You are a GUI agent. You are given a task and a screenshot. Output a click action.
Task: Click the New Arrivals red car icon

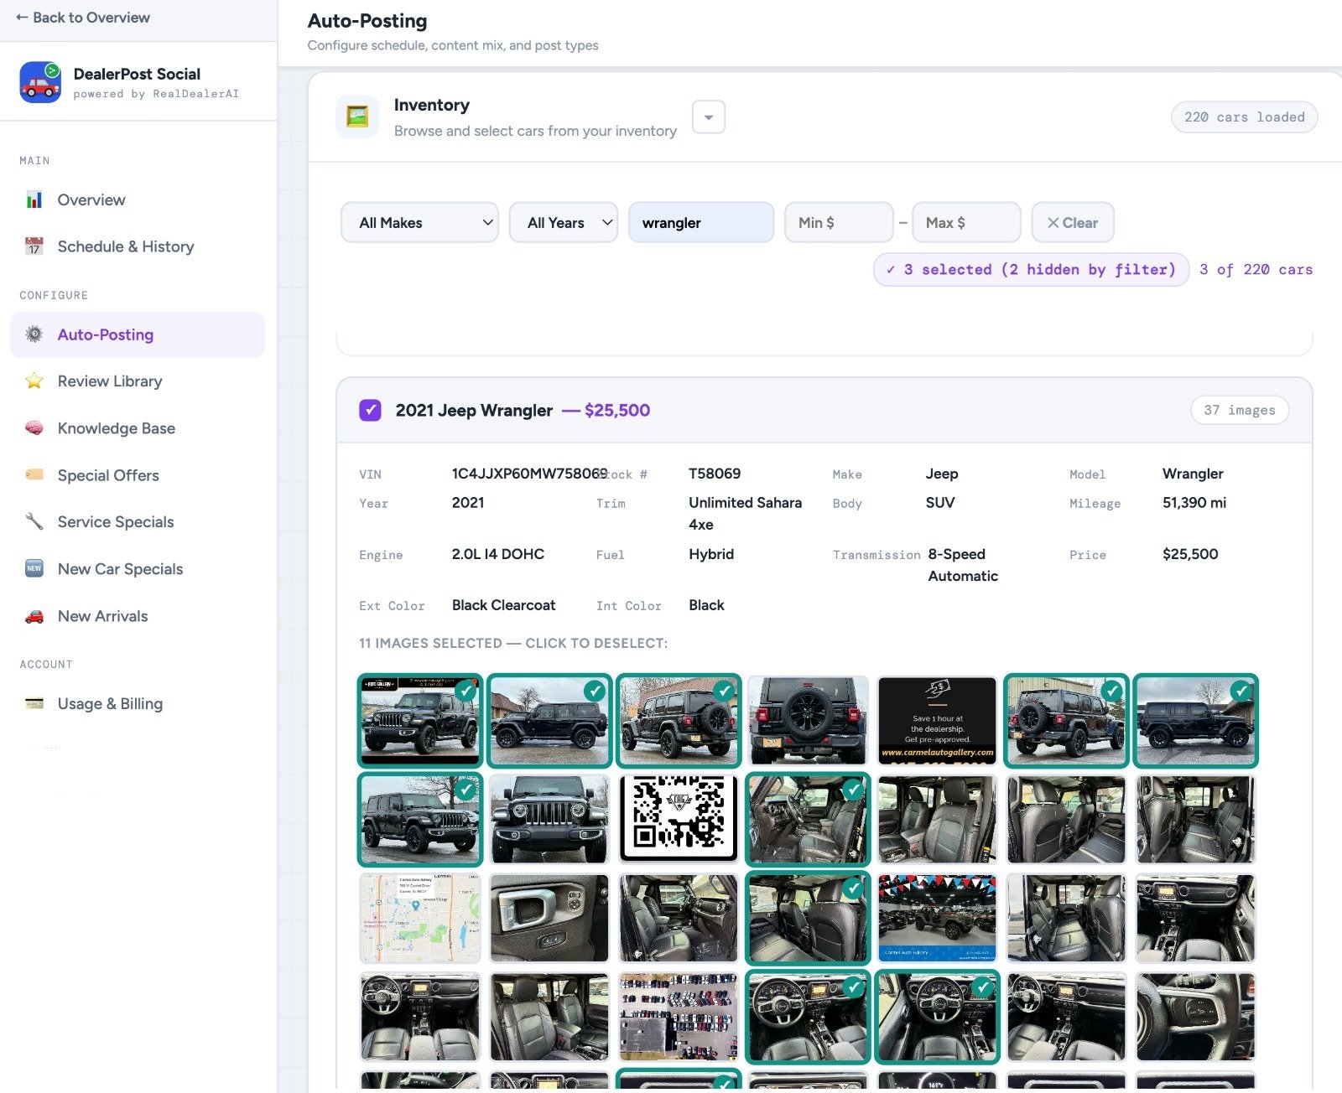pyautogui.click(x=34, y=616)
